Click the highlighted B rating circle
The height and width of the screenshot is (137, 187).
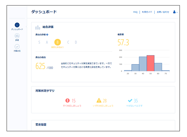tap(57, 42)
